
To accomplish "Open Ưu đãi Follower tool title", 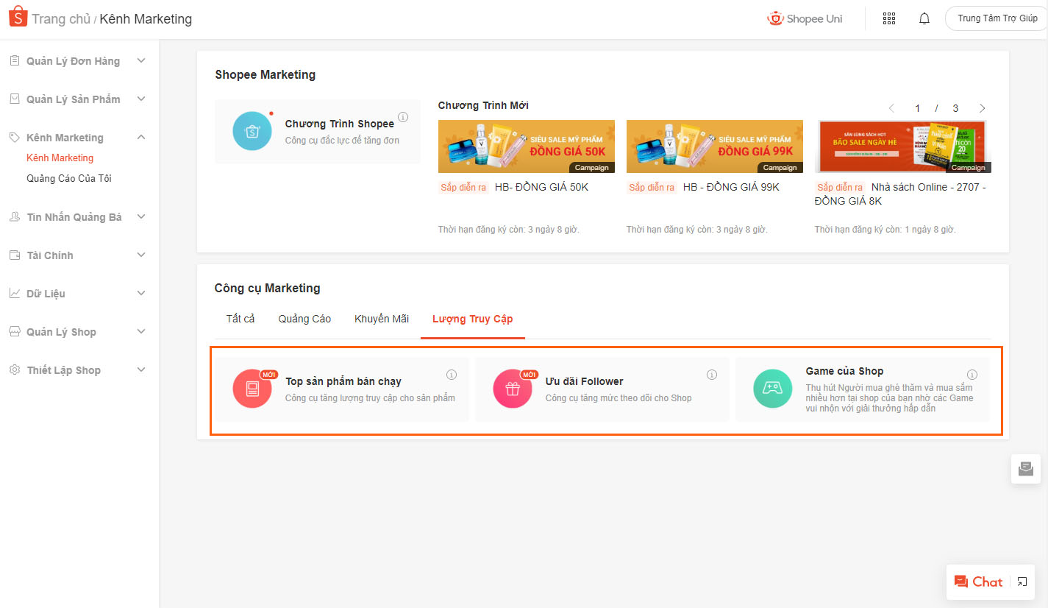I will pyautogui.click(x=584, y=381).
